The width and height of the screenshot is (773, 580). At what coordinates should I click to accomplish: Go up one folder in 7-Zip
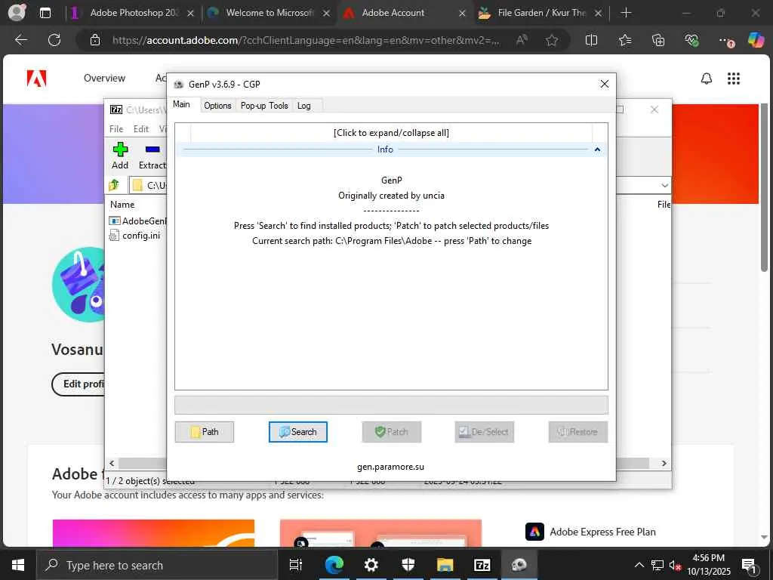click(x=114, y=185)
